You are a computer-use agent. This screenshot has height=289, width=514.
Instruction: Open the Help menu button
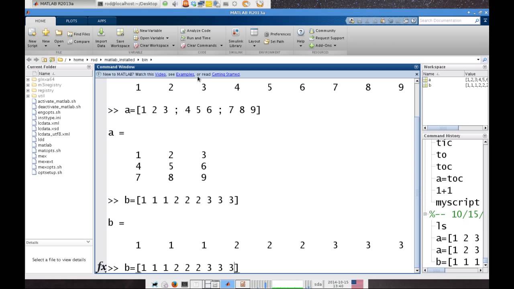pos(300,38)
